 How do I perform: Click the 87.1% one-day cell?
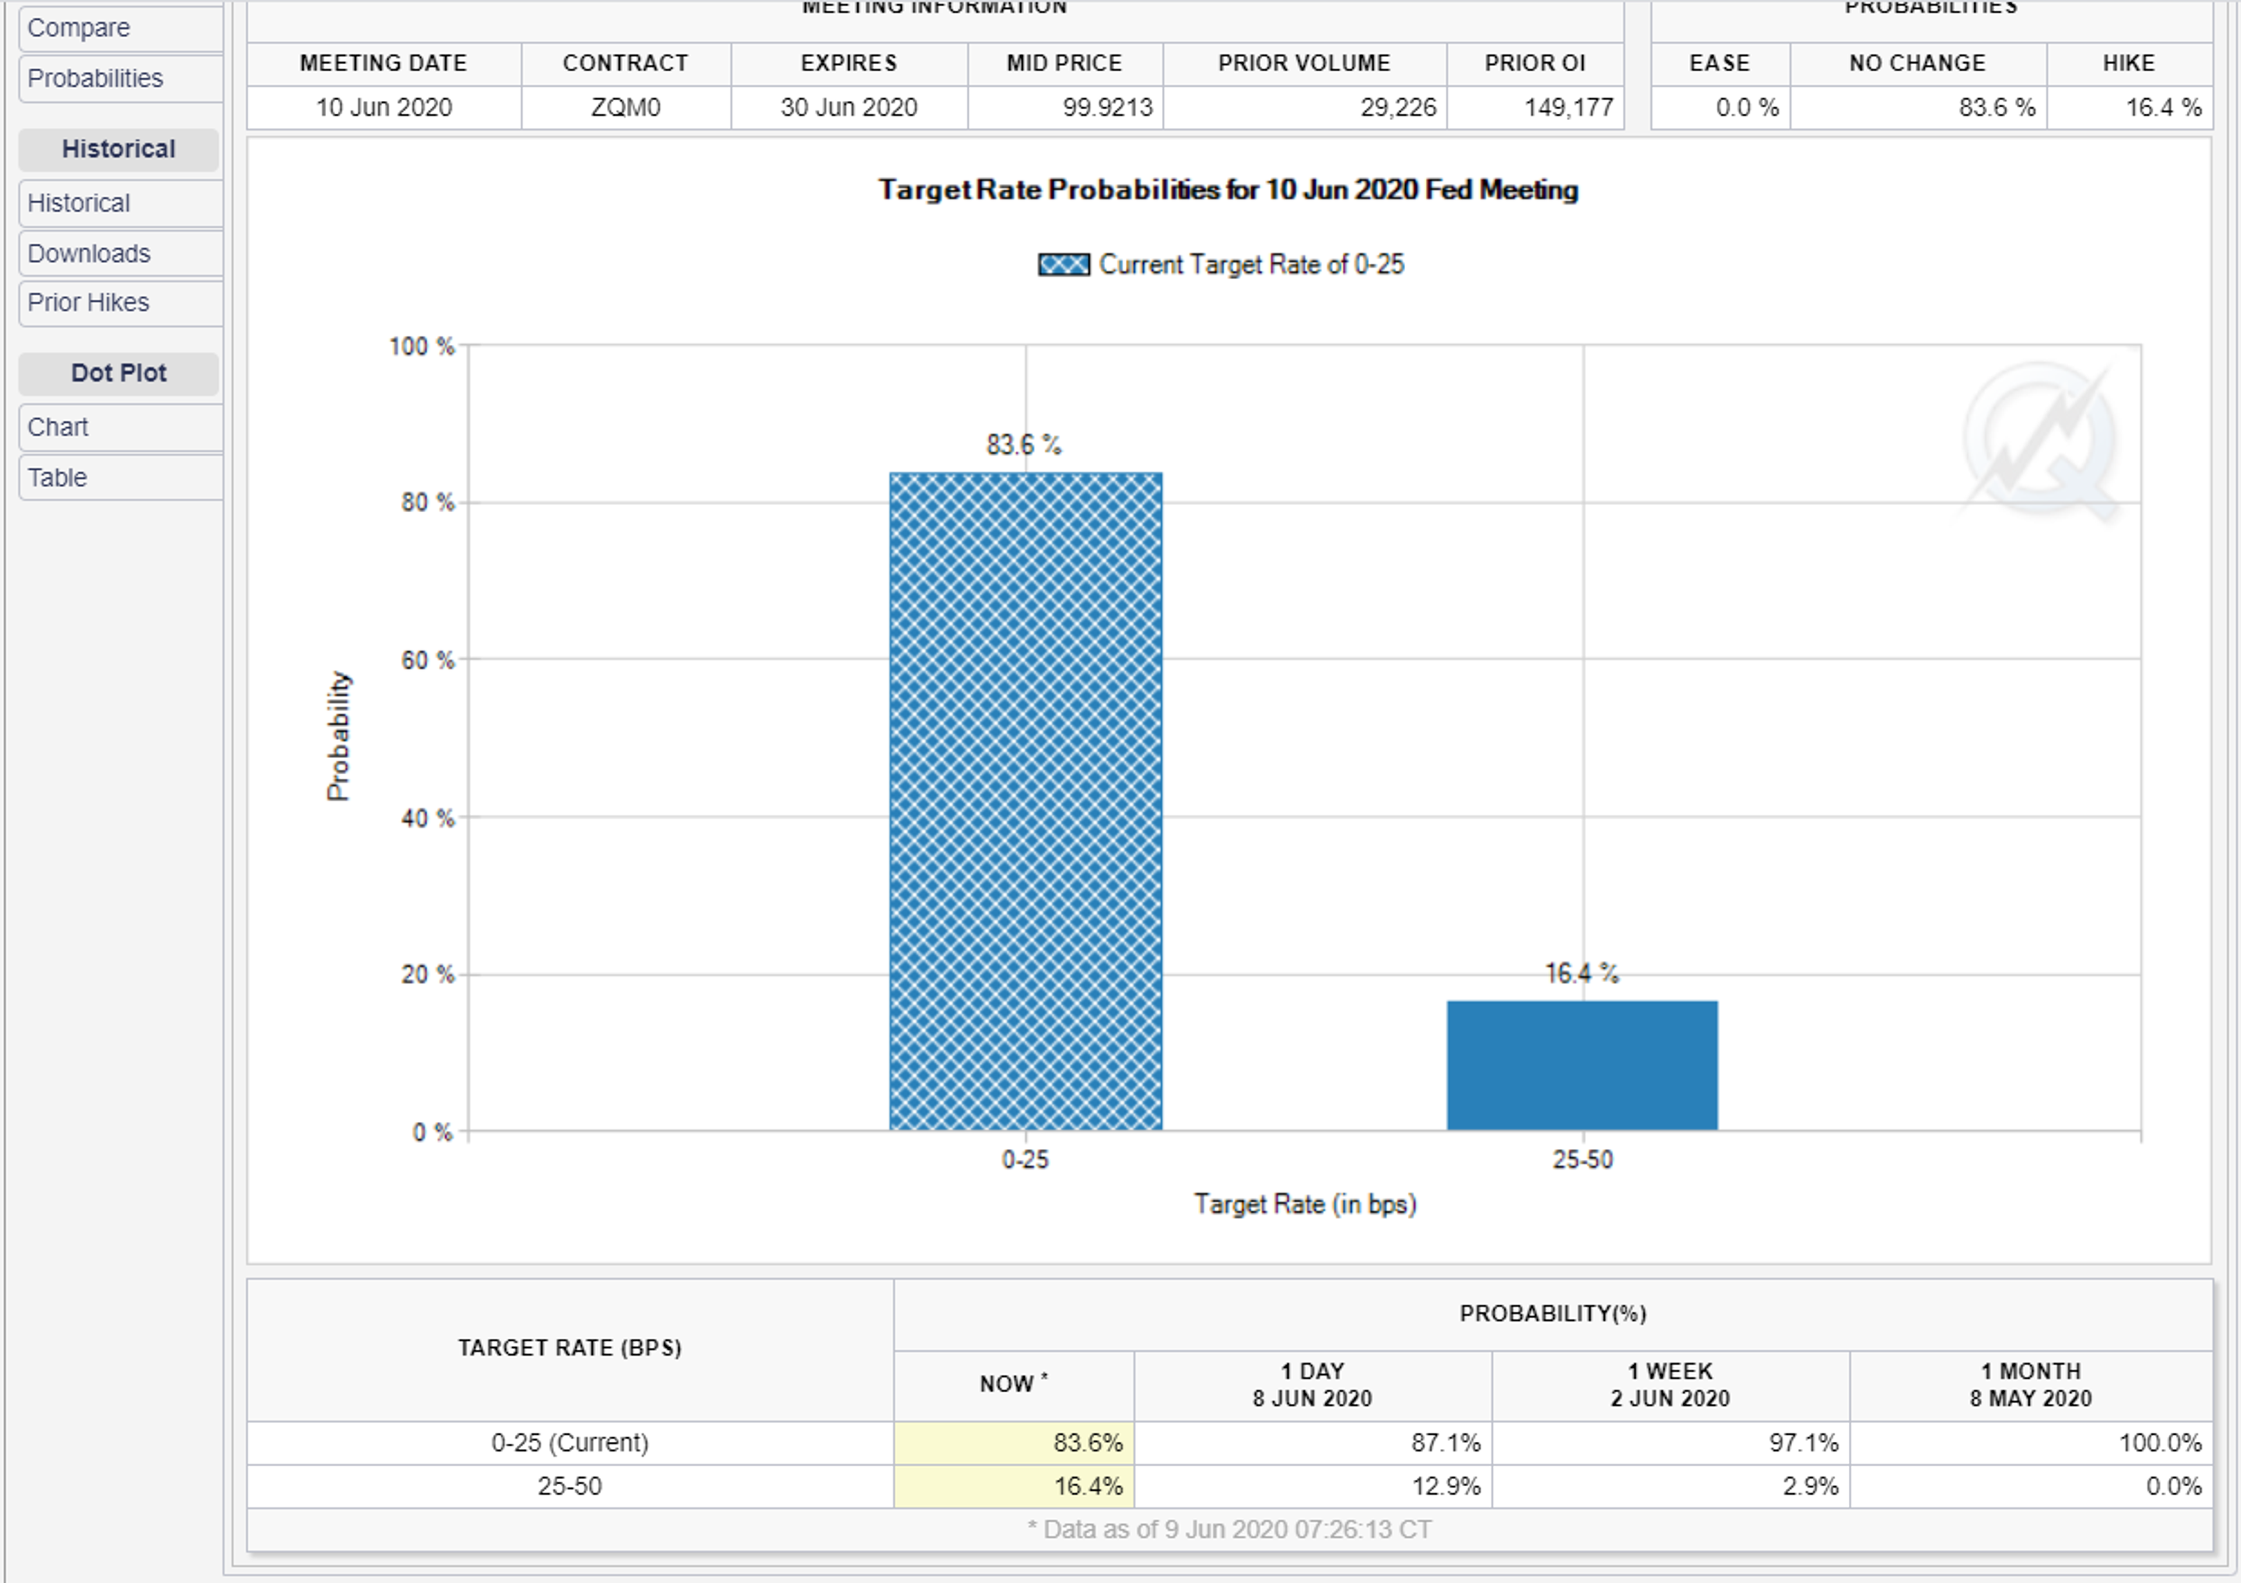[1313, 1442]
